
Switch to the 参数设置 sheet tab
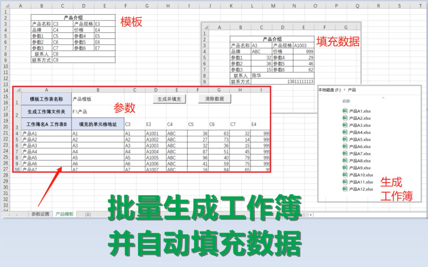40,214
